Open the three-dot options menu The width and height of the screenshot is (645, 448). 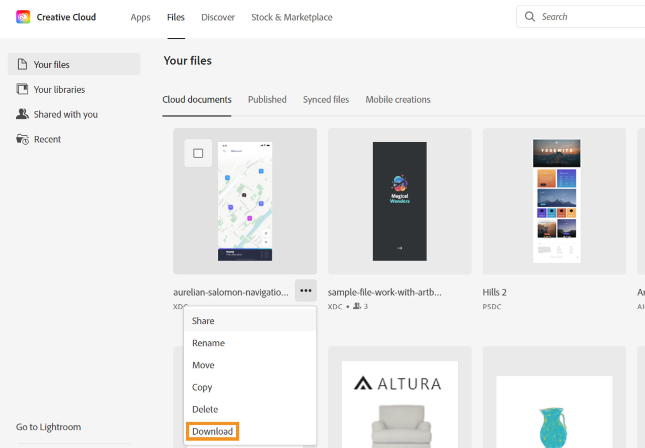click(305, 291)
